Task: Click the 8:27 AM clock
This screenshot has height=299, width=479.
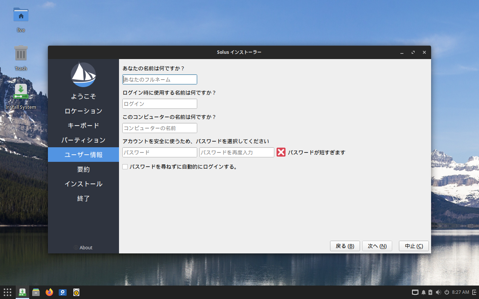Action: coord(460,292)
